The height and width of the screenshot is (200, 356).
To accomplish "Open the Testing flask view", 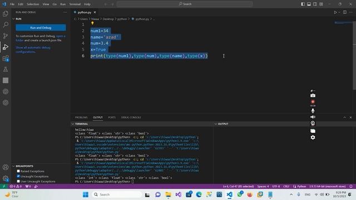I will (x=6, y=69).
